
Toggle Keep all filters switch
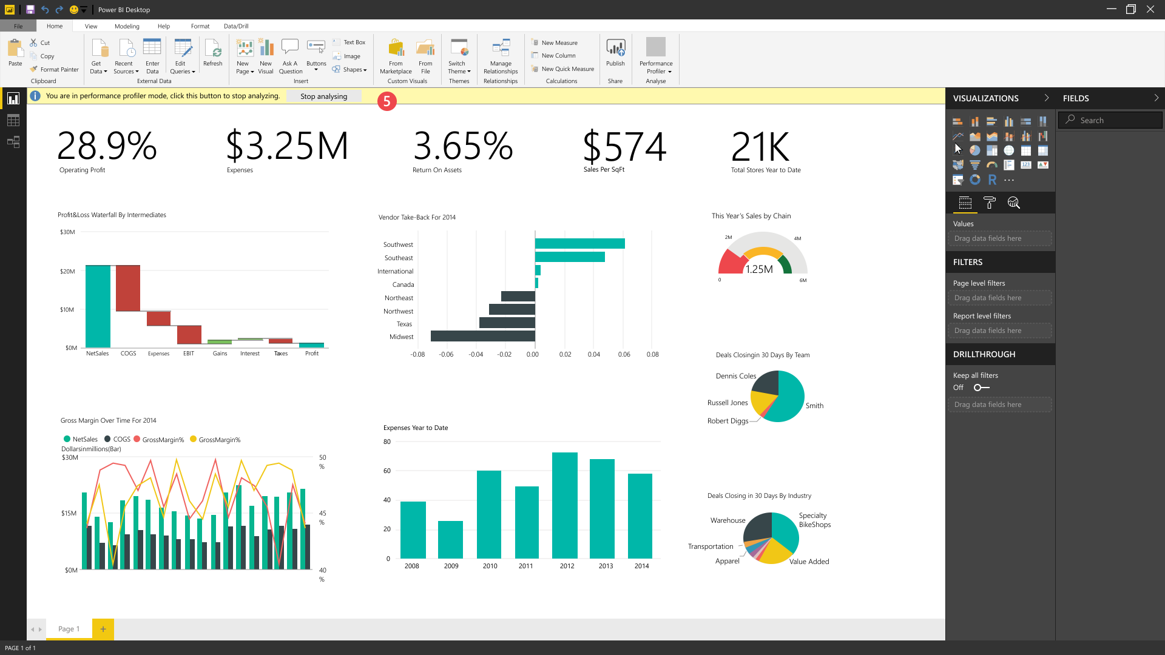(981, 388)
